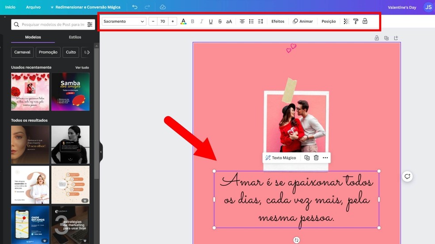Click the comment bubble icon beside canvas
Screen dimensions: 435x244
point(407,176)
